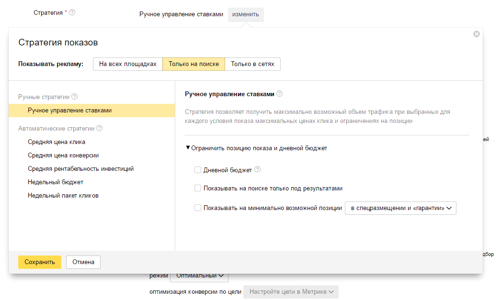The height and width of the screenshot is (300, 501).
Task: Select the Только на поиске option
Action: 194,64
